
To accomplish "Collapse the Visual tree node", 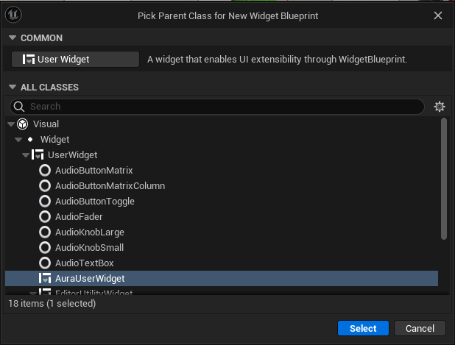I will point(10,124).
